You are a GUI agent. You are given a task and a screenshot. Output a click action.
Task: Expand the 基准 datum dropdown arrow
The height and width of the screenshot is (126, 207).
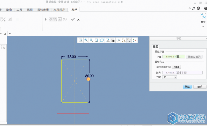[x=203, y=26]
